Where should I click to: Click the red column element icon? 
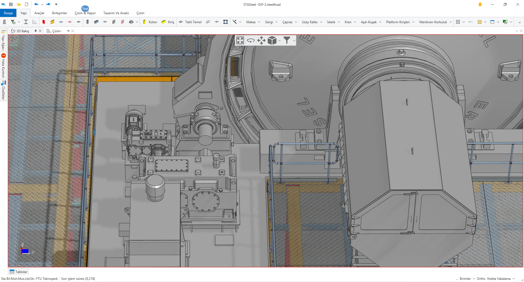(44, 22)
